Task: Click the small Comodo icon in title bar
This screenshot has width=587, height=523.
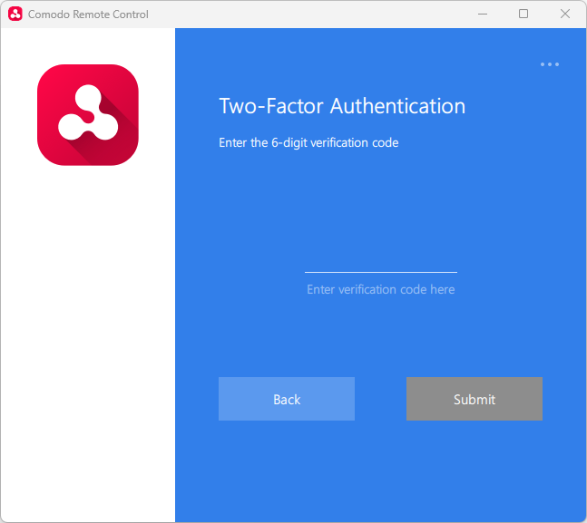Action: (x=15, y=15)
